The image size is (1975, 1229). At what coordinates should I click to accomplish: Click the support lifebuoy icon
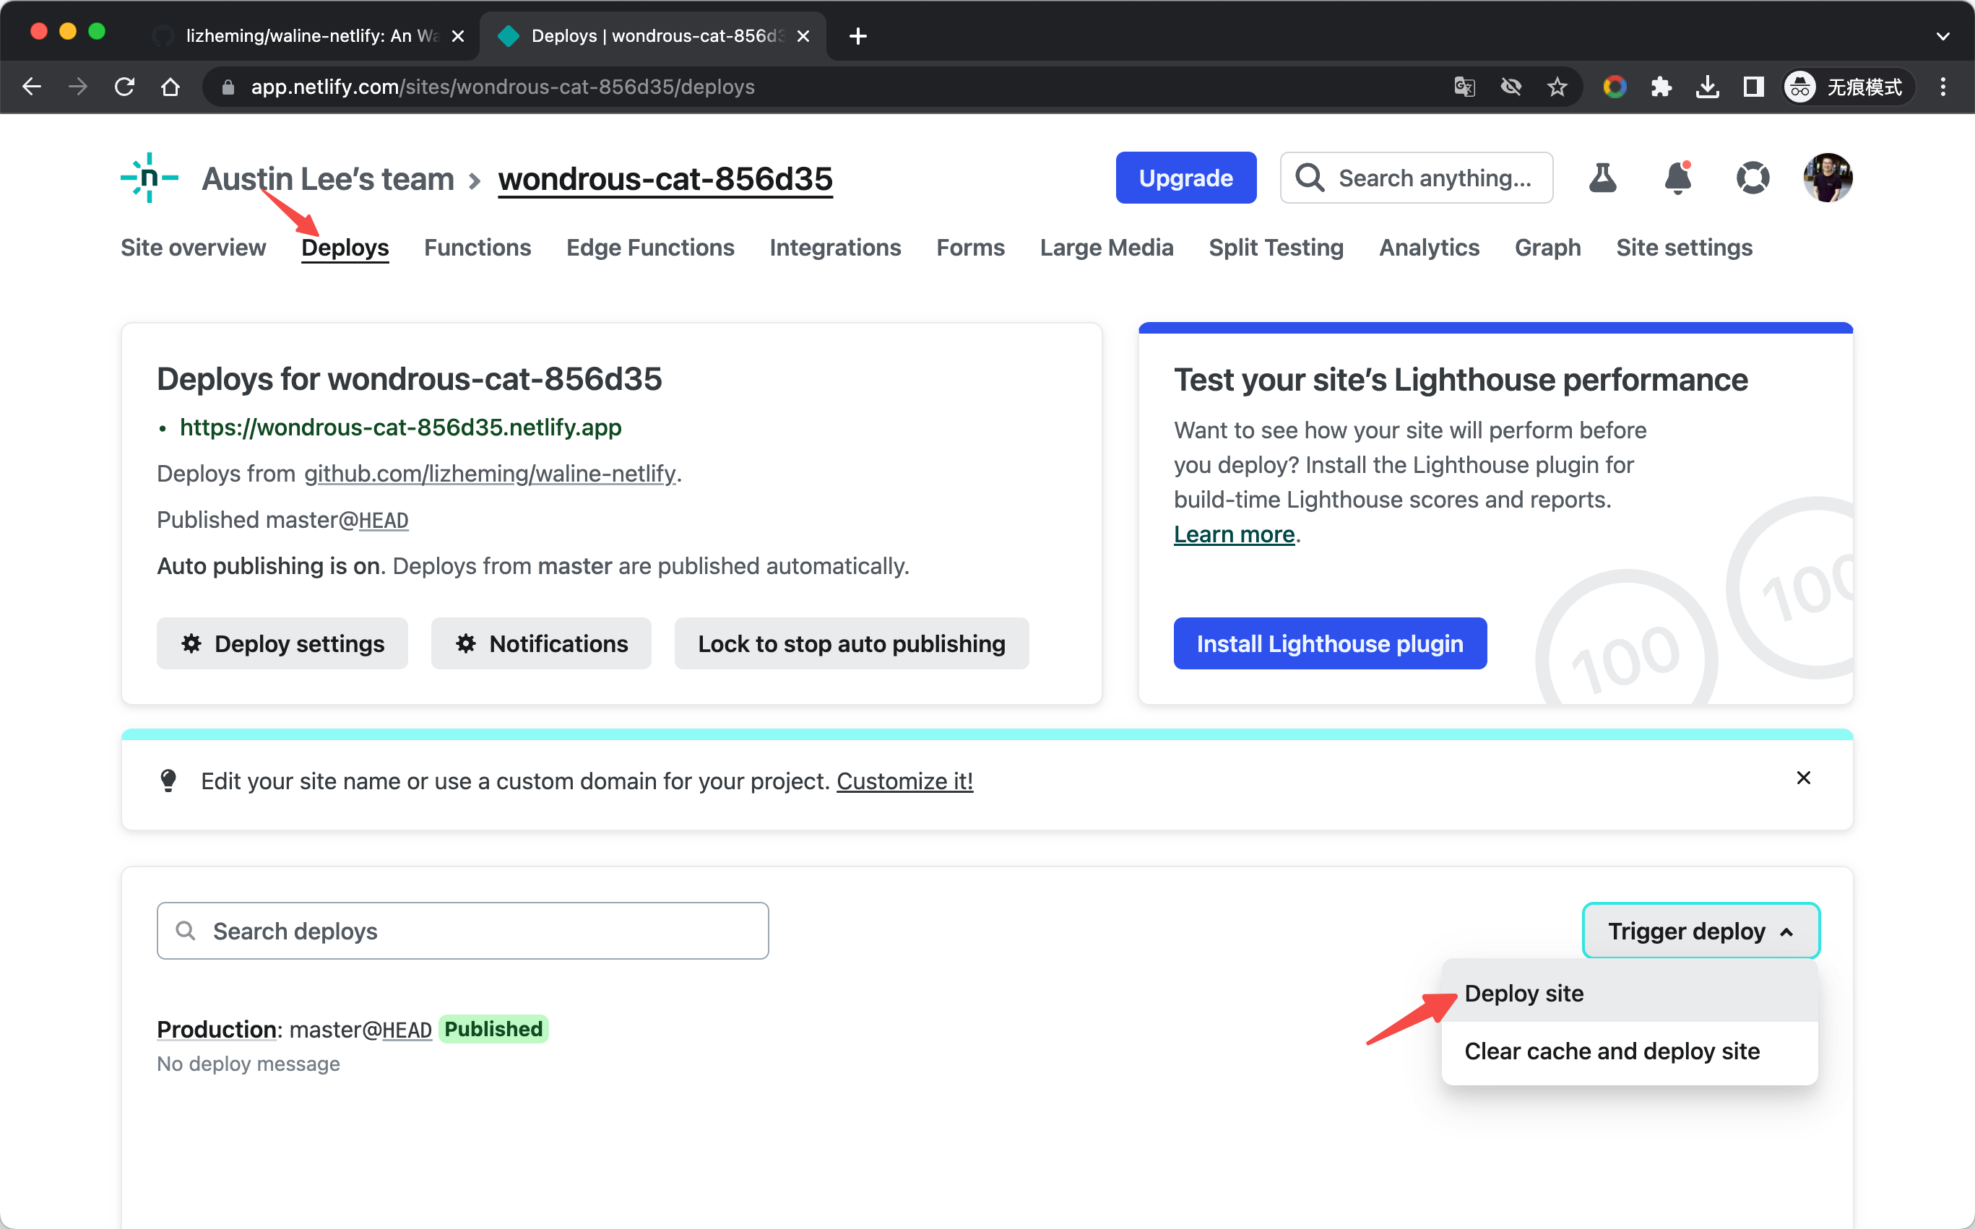tap(1753, 178)
